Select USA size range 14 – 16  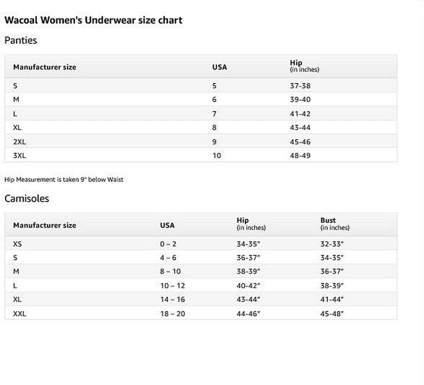[x=172, y=299]
